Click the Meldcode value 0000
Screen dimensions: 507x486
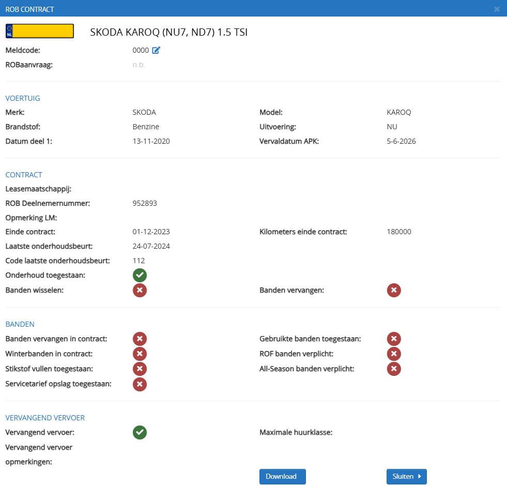click(x=141, y=50)
